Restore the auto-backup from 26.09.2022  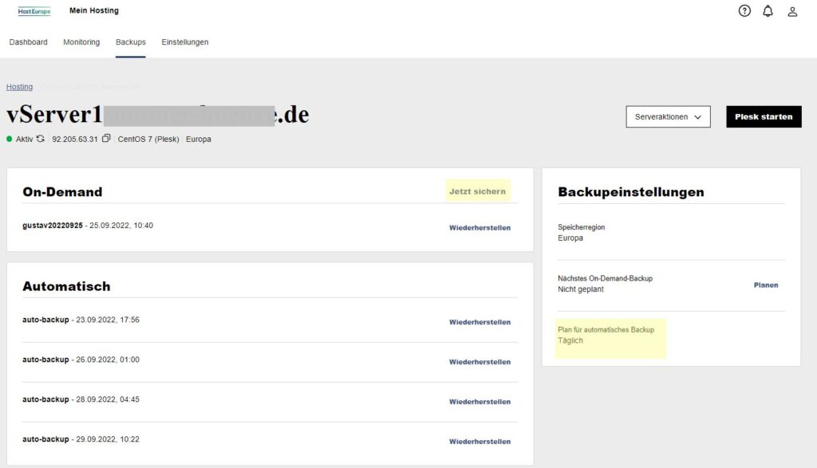pyautogui.click(x=480, y=362)
